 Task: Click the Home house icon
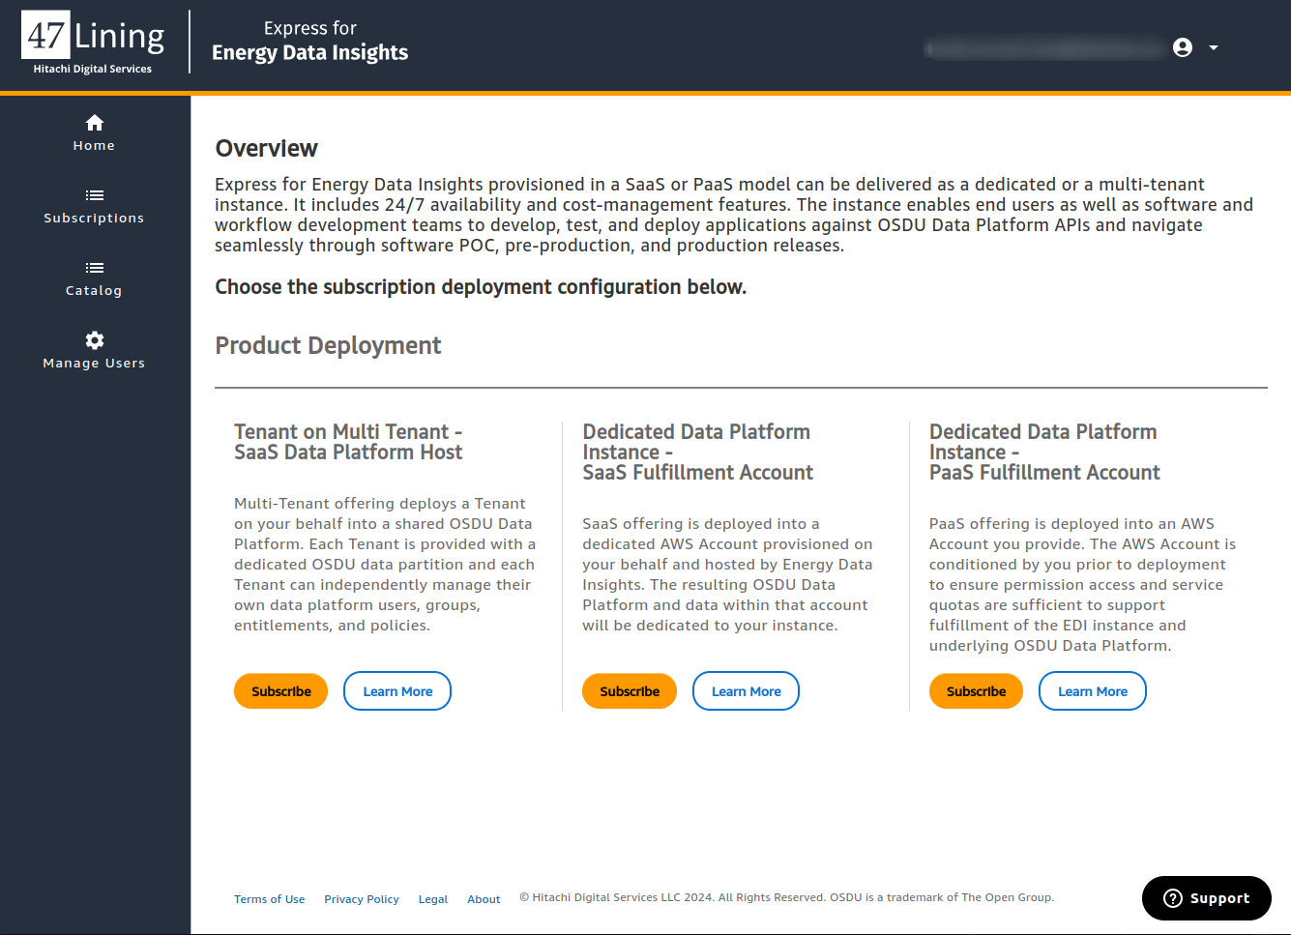coord(94,123)
